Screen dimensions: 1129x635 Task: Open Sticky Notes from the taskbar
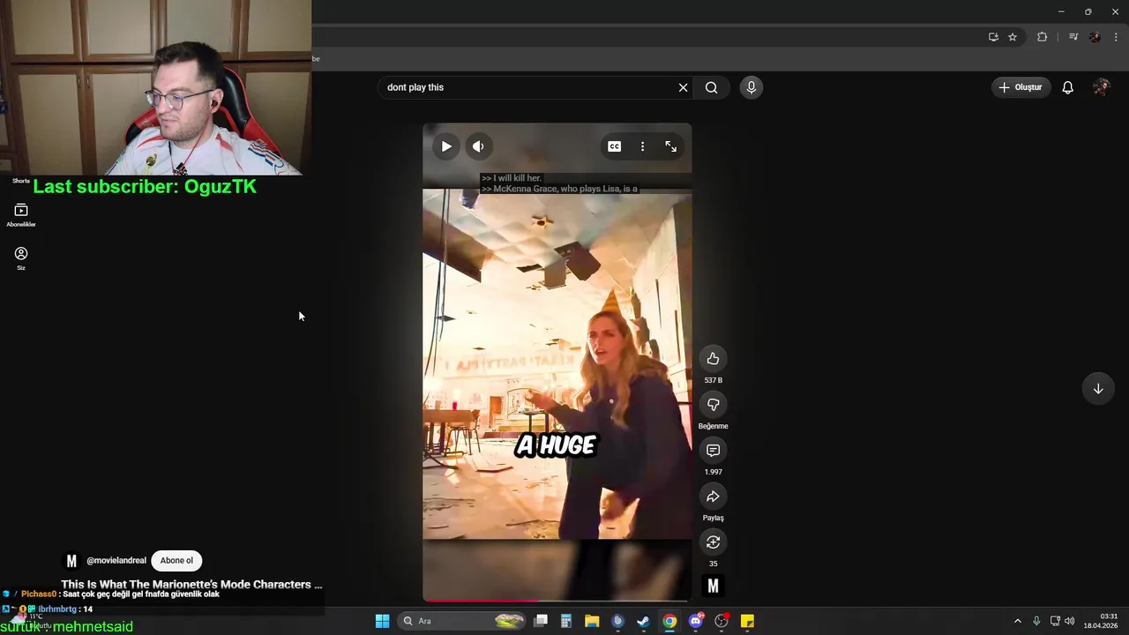(x=747, y=621)
